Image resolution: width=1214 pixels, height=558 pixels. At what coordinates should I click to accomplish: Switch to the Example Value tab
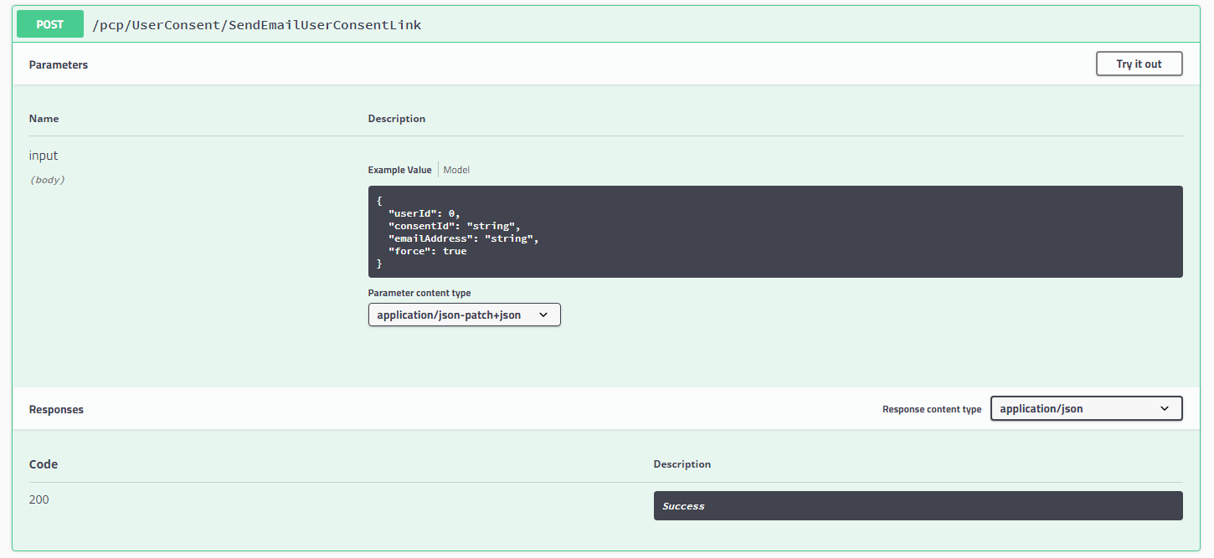click(x=399, y=170)
